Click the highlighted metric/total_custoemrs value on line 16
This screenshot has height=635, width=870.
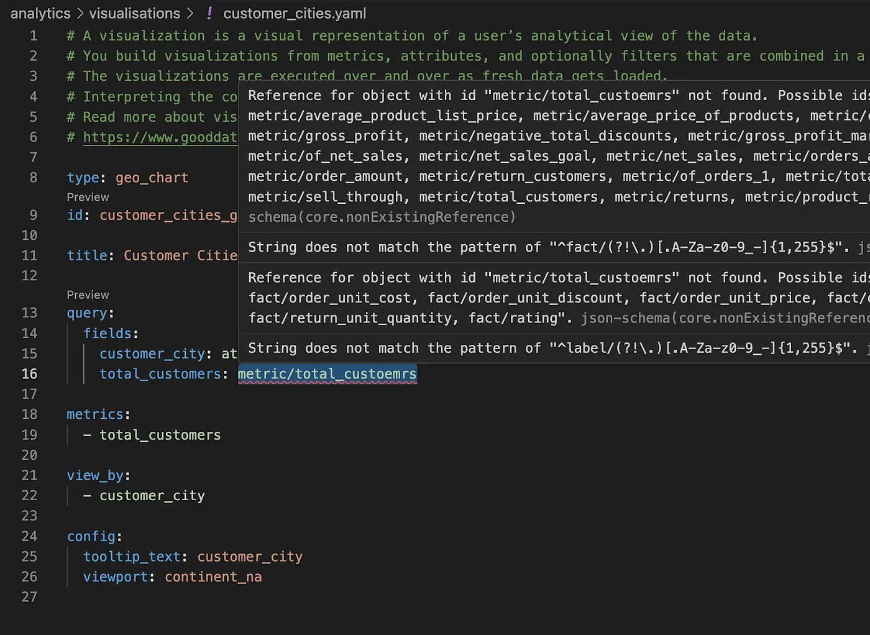pyautogui.click(x=327, y=374)
